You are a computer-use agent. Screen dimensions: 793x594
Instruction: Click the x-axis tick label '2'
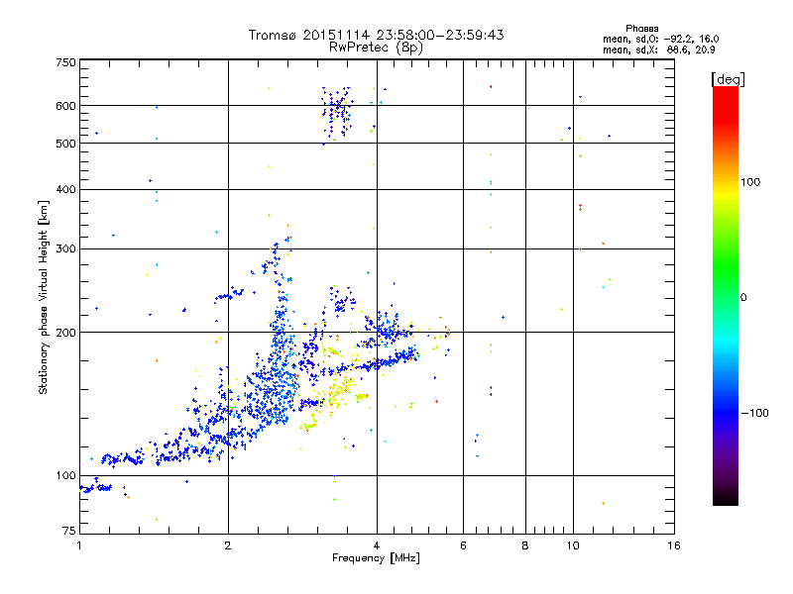pyautogui.click(x=228, y=545)
